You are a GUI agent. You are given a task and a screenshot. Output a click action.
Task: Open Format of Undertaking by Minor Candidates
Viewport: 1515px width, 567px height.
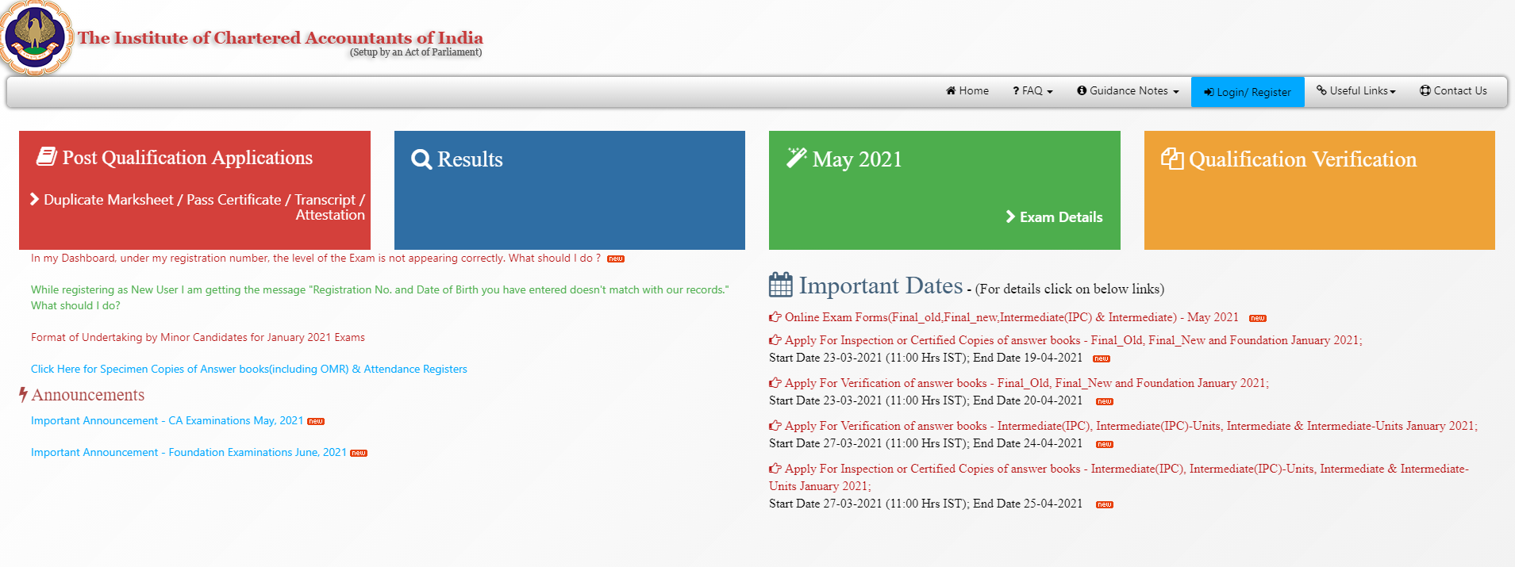pyautogui.click(x=198, y=338)
